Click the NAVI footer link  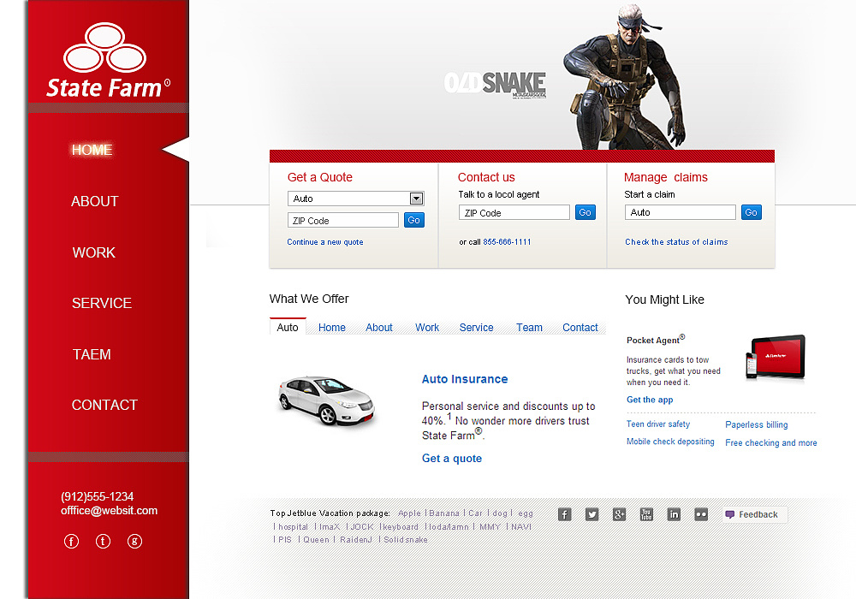click(x=521, y=526)
